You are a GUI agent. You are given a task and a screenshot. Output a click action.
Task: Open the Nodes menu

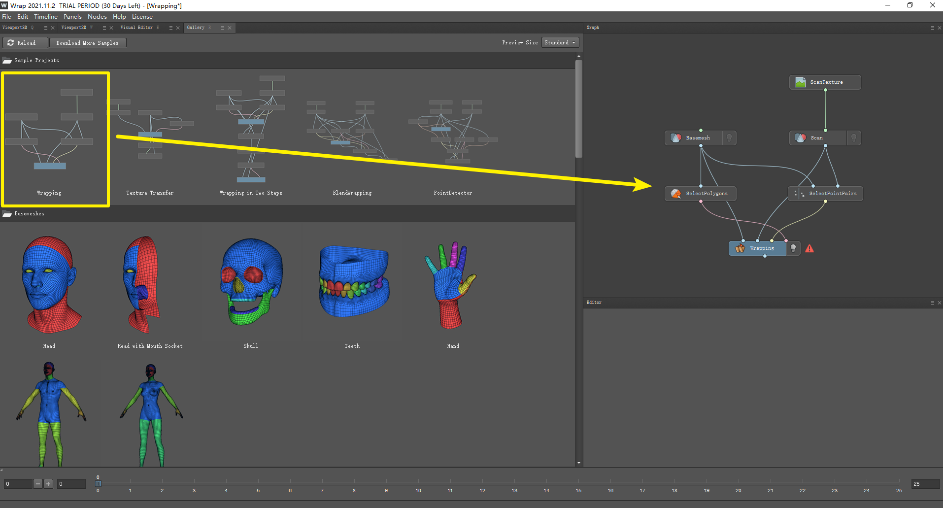point(97,17)
